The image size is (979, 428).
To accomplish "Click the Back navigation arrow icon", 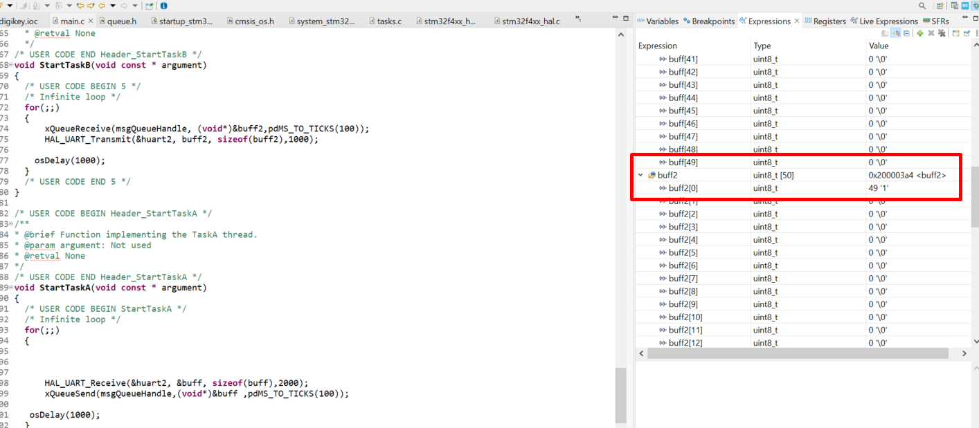I will point(102,6).
